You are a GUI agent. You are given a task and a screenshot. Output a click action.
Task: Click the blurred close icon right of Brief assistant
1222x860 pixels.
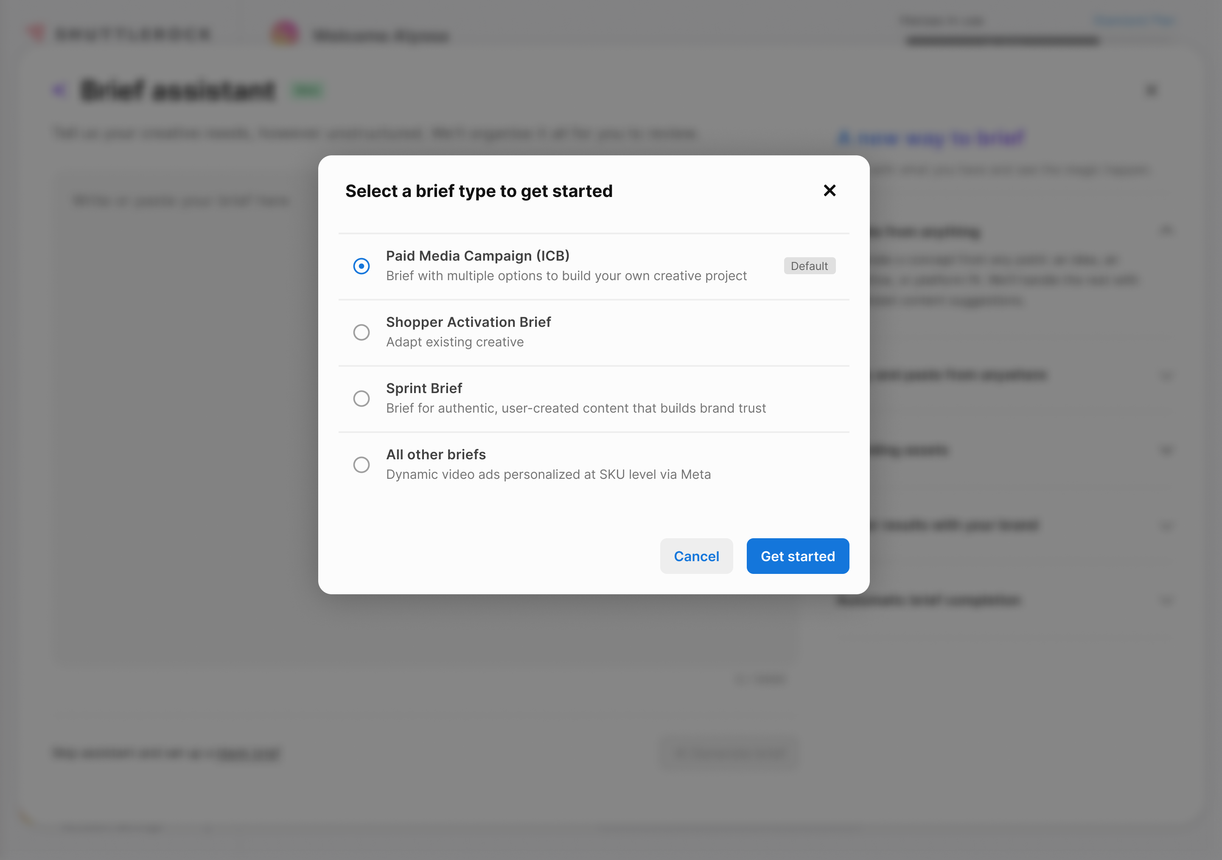click(1151, 90)
